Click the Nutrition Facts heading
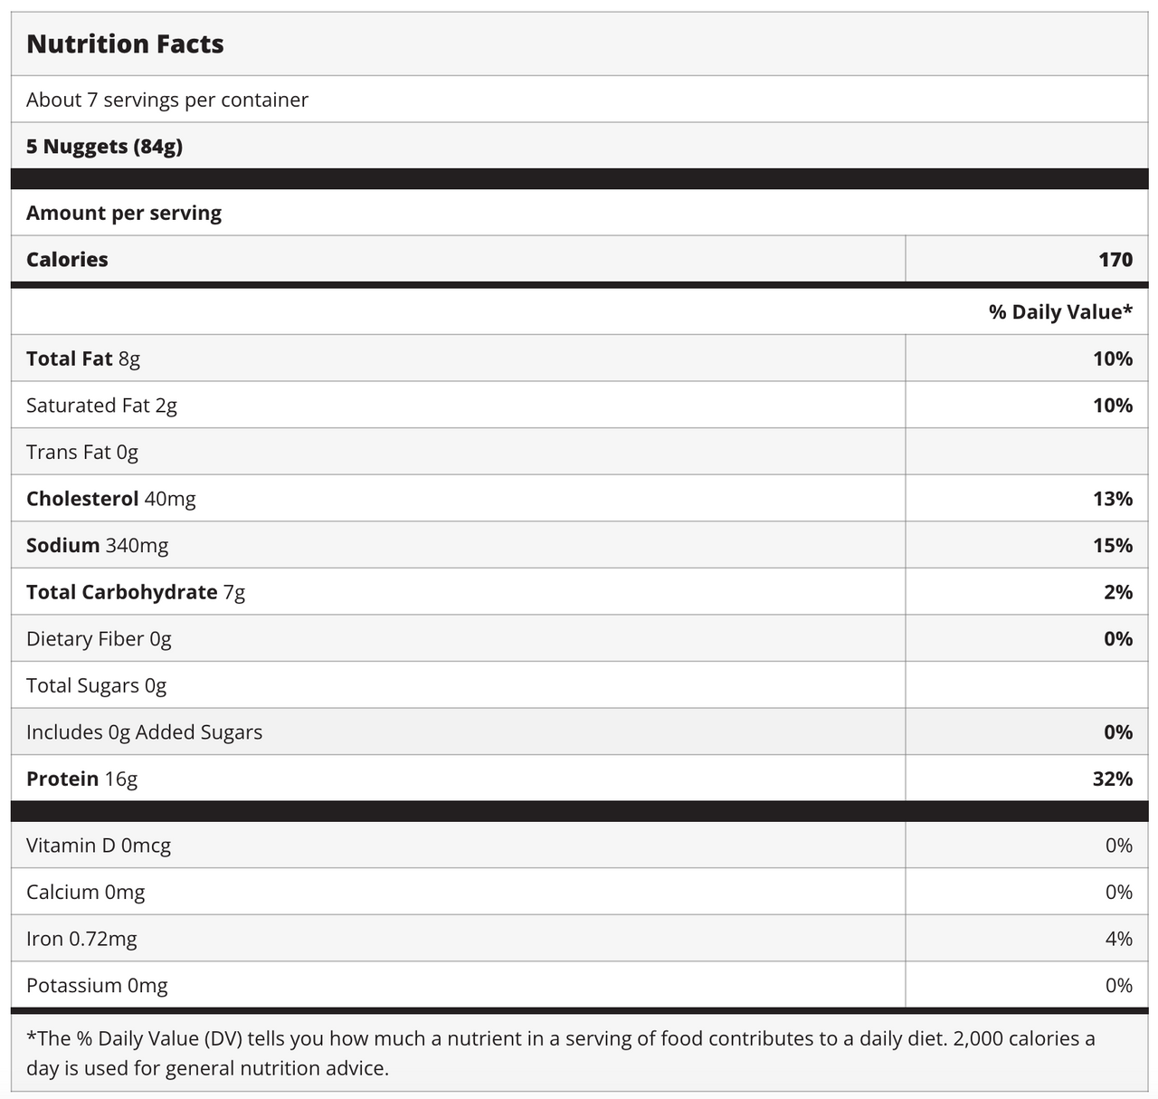Screen dimensions: 1158x1099 [x=125, y=44]
